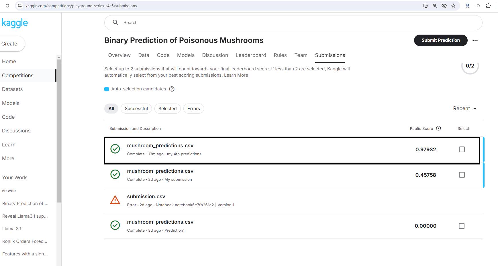Image resolution: width=498 pixels, height=266 pixels.
Task: Click the Auto-selection candidates help icon
Action: click(172, 89)
